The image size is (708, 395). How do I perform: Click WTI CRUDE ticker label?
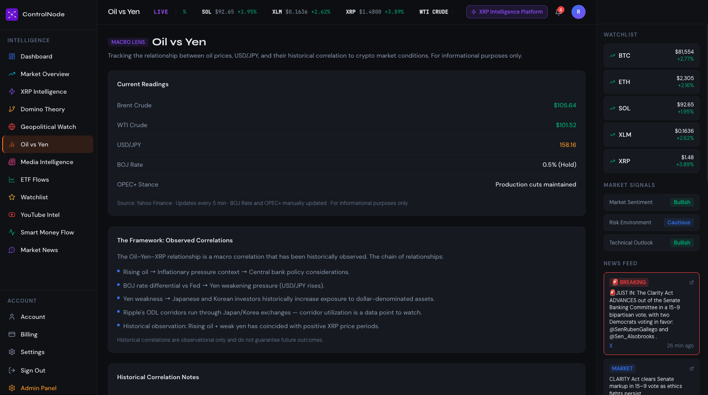(x=434, y=12)
